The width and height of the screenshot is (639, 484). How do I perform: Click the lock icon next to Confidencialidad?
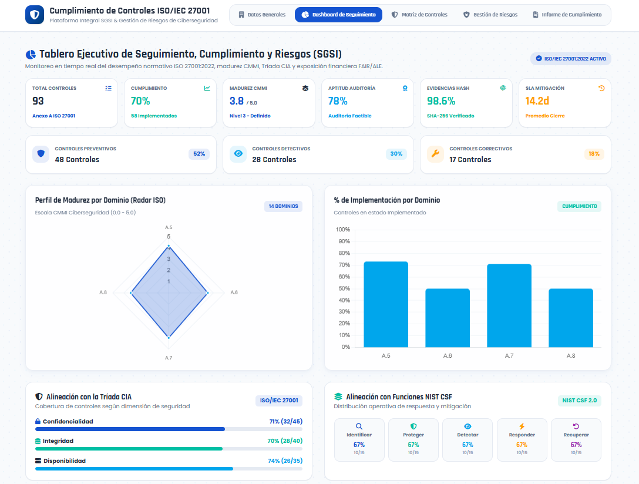(x=38, y=421)
